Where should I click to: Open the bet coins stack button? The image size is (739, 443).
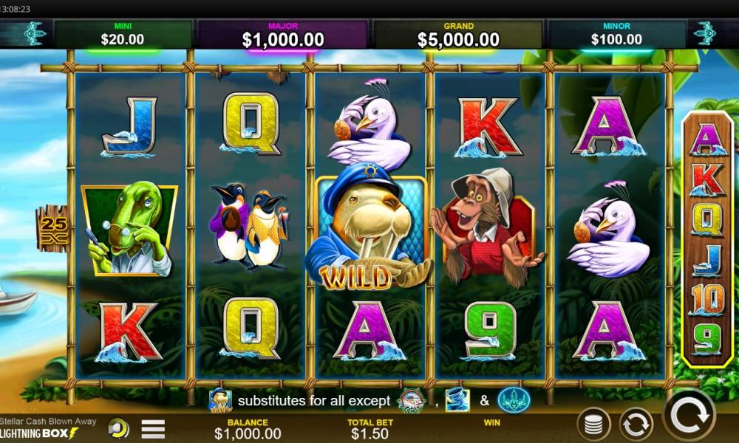[x=593, y=424]
